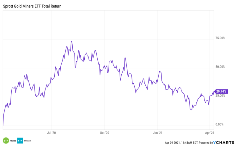Click the Oct '20 axis label
This screenshot has height=146, width=237.
[x=104, y=133]
